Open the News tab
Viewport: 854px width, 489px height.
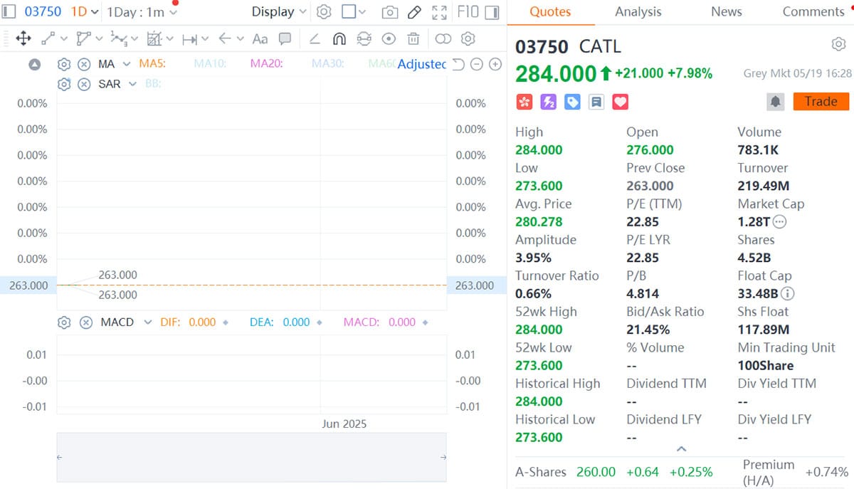(726, 11)
